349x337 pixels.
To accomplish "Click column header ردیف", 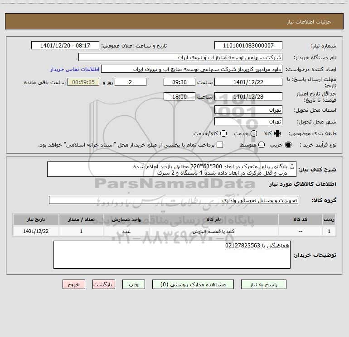I will (x=329, y=219).
